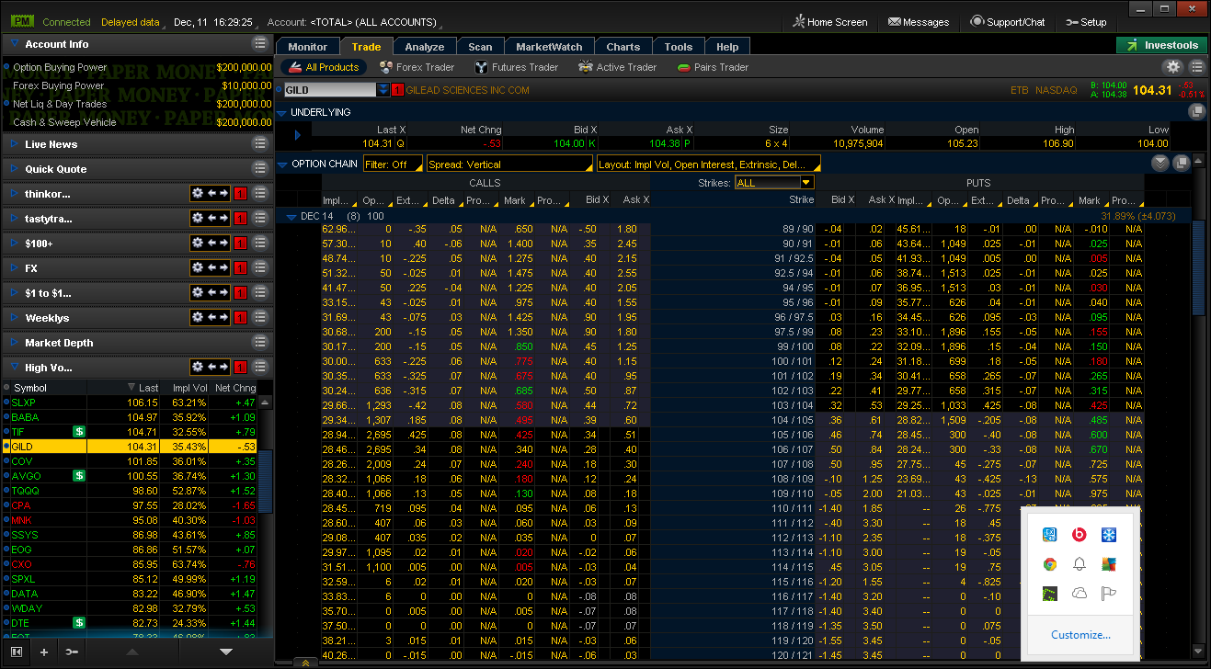Collapse the left sidebar panel
1211x669 pixels.
coord(17,652)
